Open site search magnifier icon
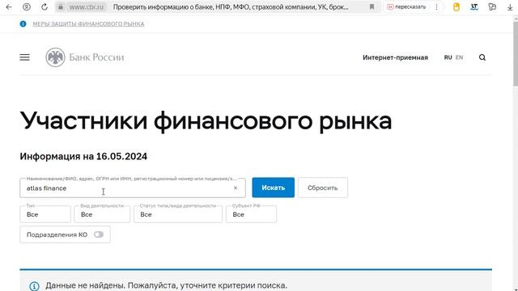 (482, 57)
